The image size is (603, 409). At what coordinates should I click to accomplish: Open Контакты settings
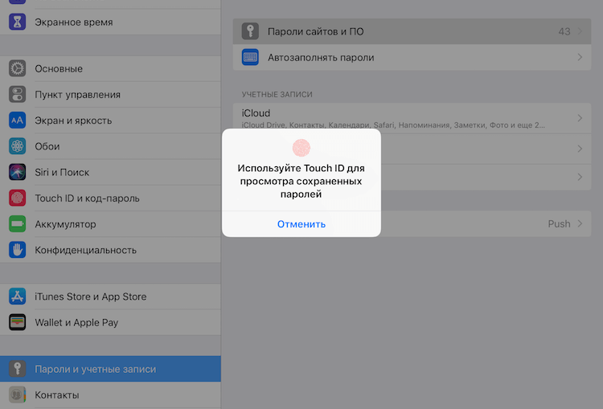[110, 395]
